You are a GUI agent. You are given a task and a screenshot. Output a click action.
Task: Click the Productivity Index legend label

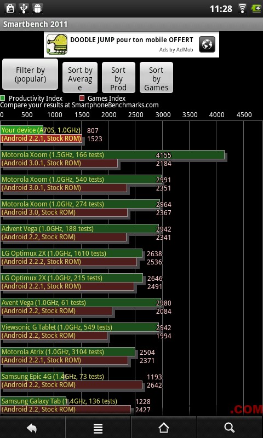[36, 99]
